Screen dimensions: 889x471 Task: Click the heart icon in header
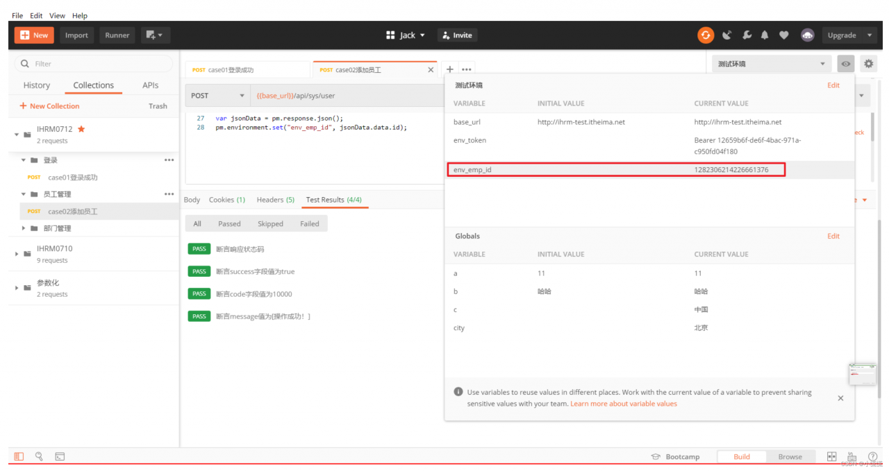pos(783,35)
